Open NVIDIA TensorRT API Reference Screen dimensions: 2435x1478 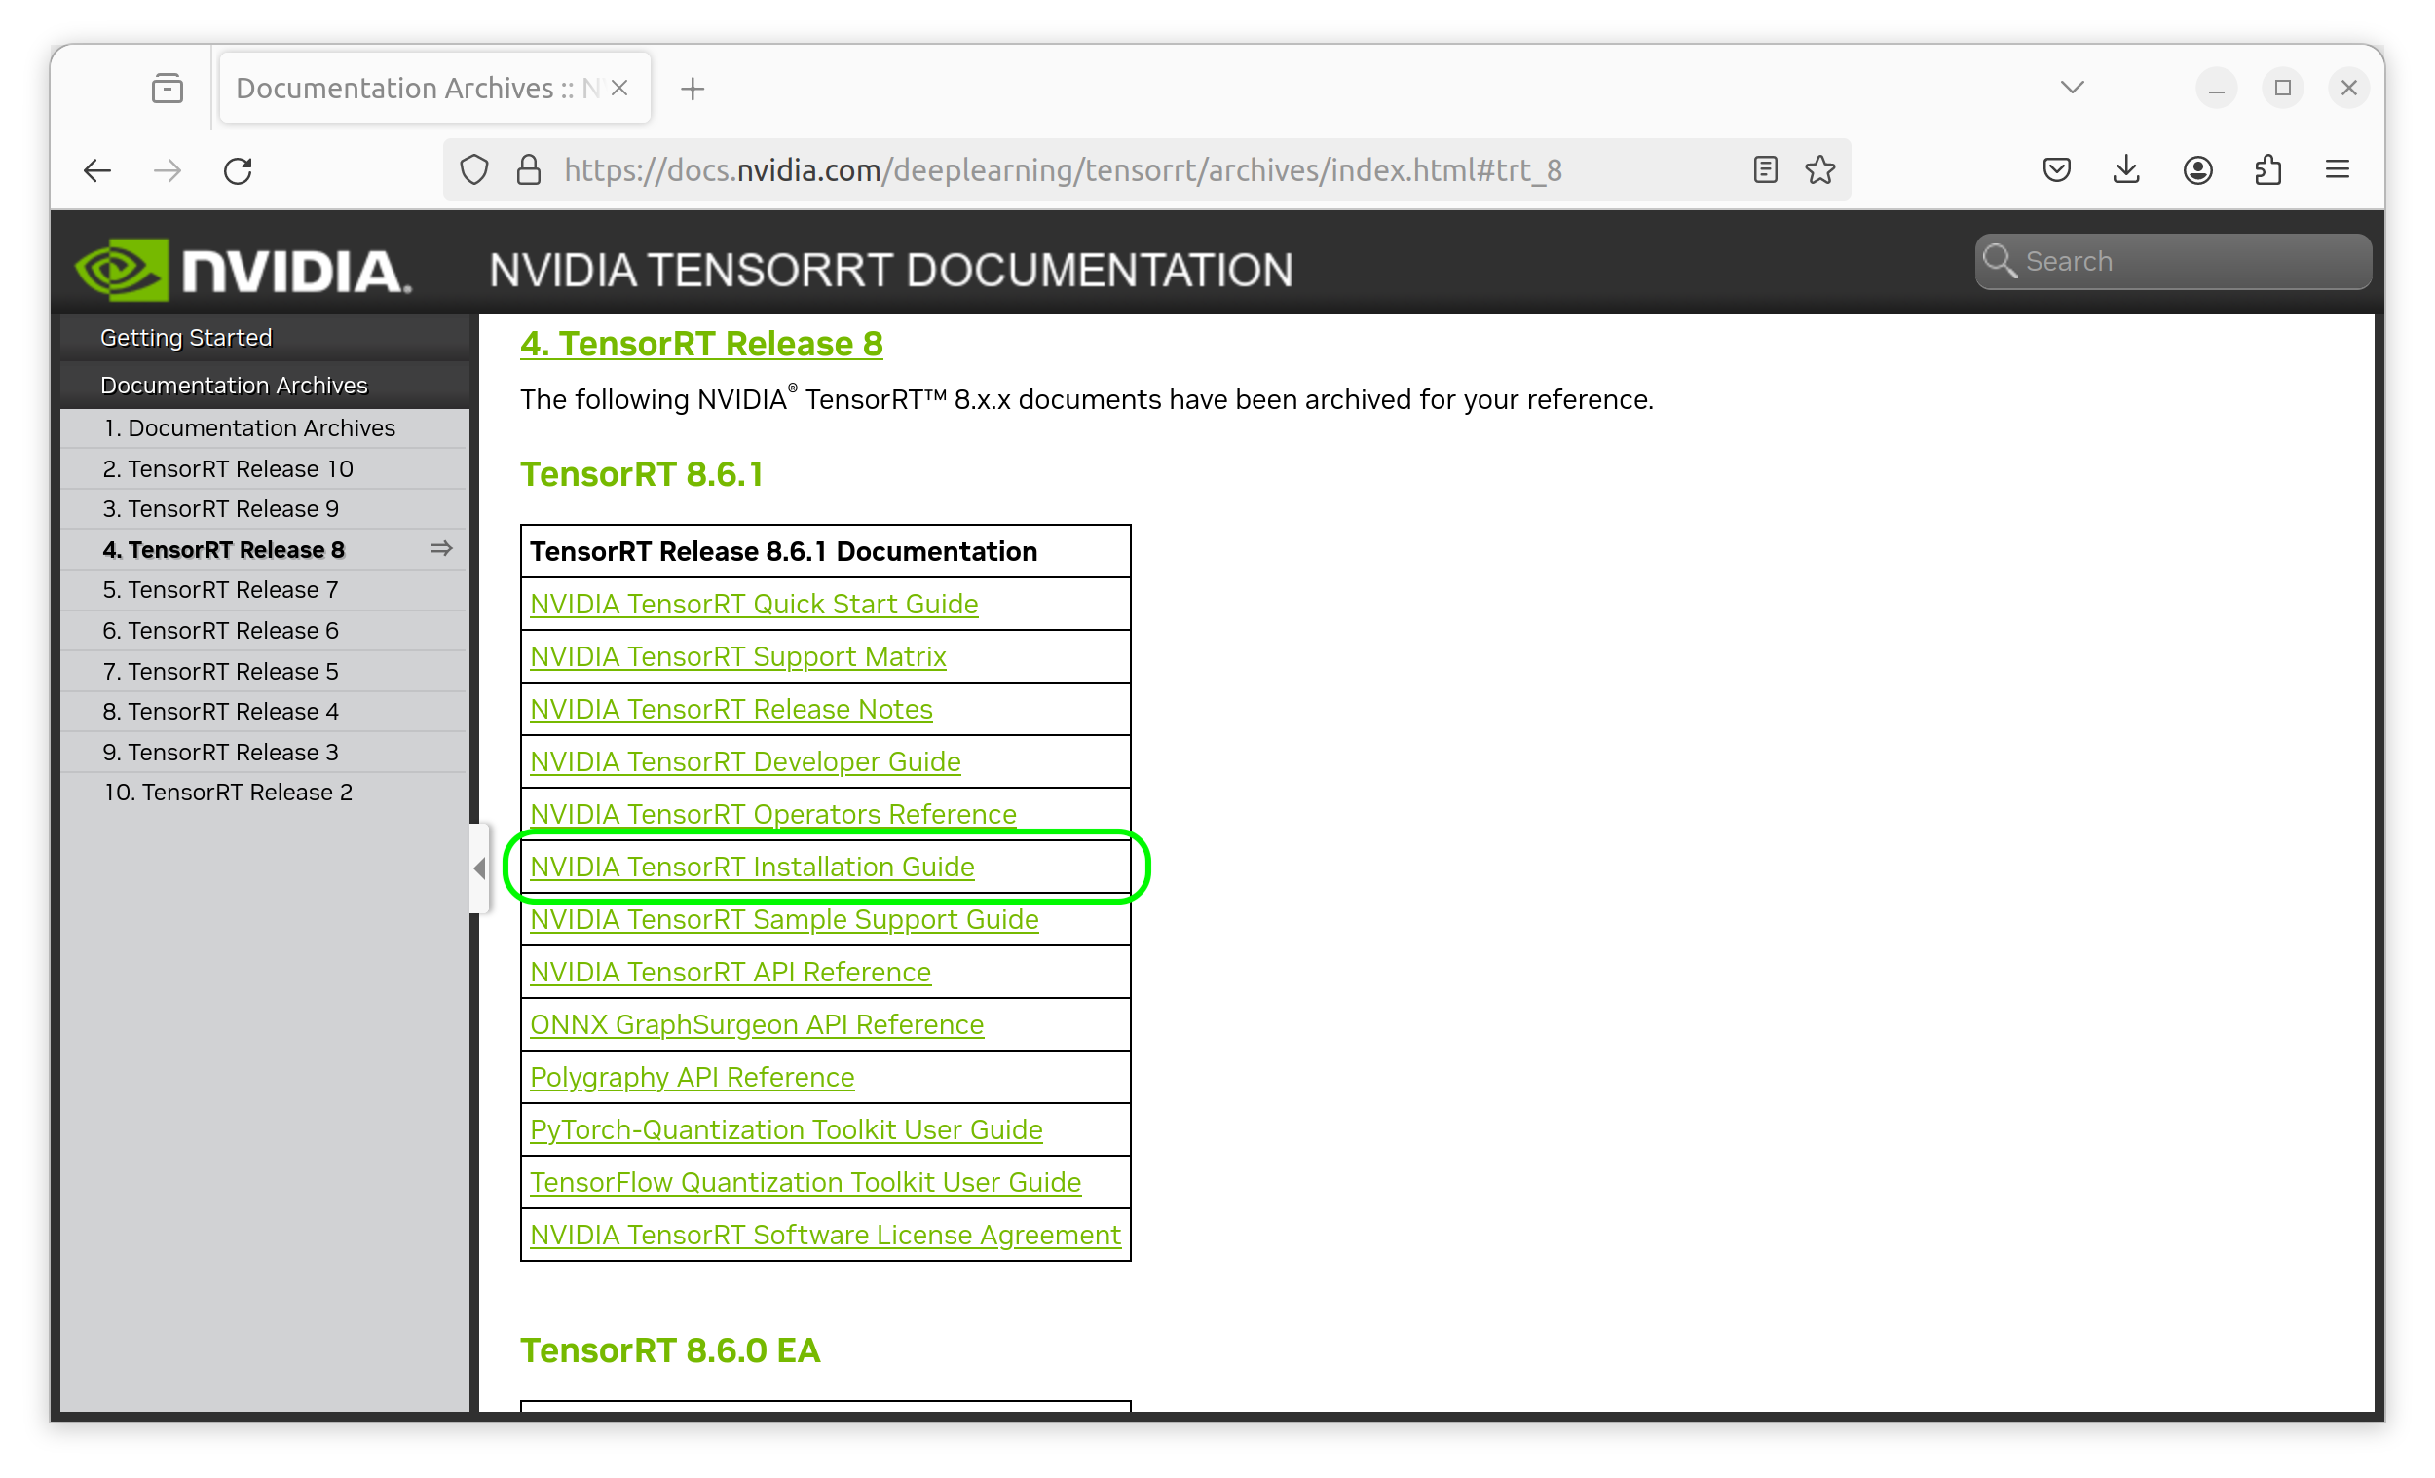(730, 971)
